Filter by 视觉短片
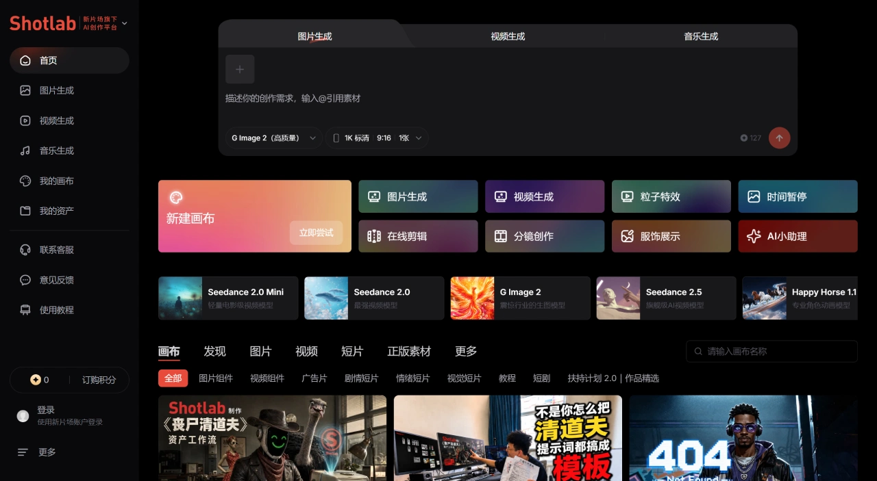This screenshot has width=877, height=481. [465, 378]
